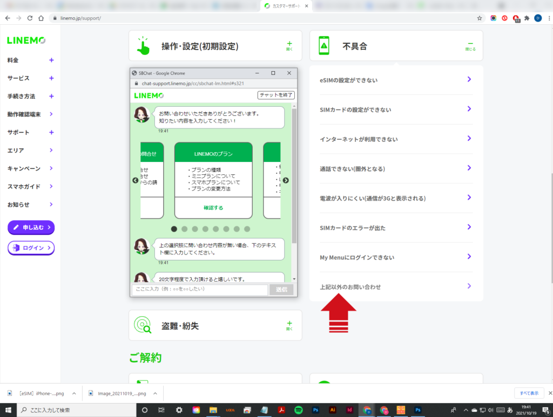This screenshot has height=417, width=553.
Task: Click すべて表示 in the downloads bar
Action: tap(529, 393)
